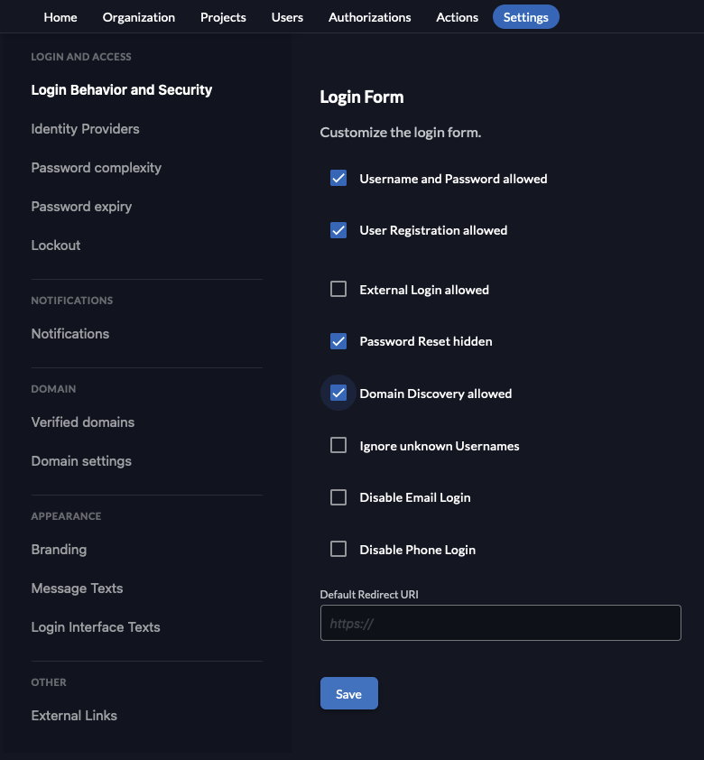704x760 pixels.
Task: Open the Branding settings
Action: [59, 549]
